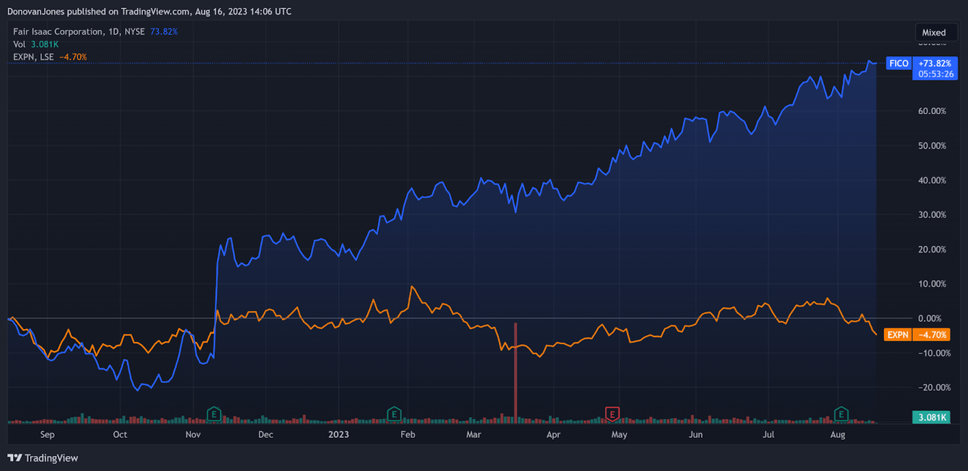Viewport: 968px width, 471px height.
Task: Click the Nov date label
Action: [x=193, y=435]
